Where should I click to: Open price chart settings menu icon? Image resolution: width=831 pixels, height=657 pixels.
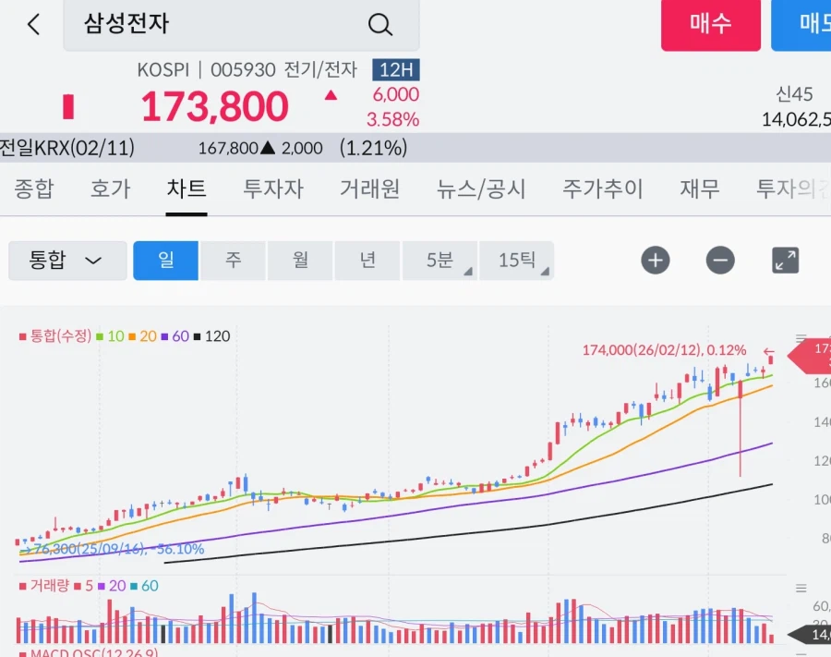coord(801,339)
